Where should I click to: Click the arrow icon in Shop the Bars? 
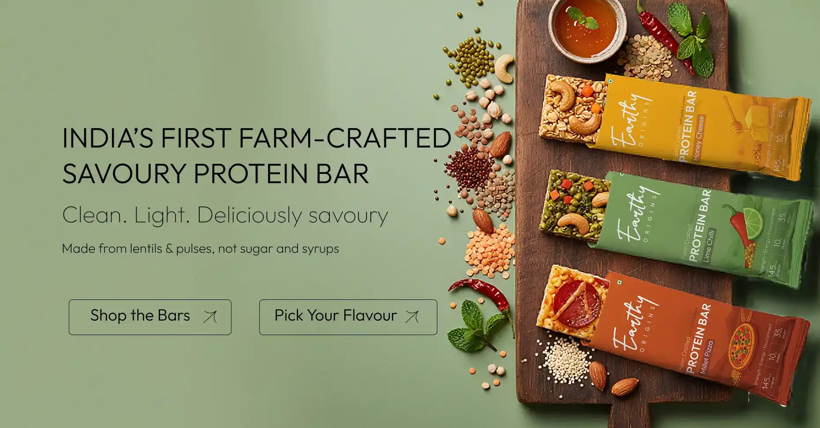(210, 316)
